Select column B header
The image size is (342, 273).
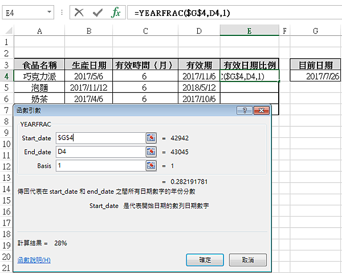coord(89,31)
